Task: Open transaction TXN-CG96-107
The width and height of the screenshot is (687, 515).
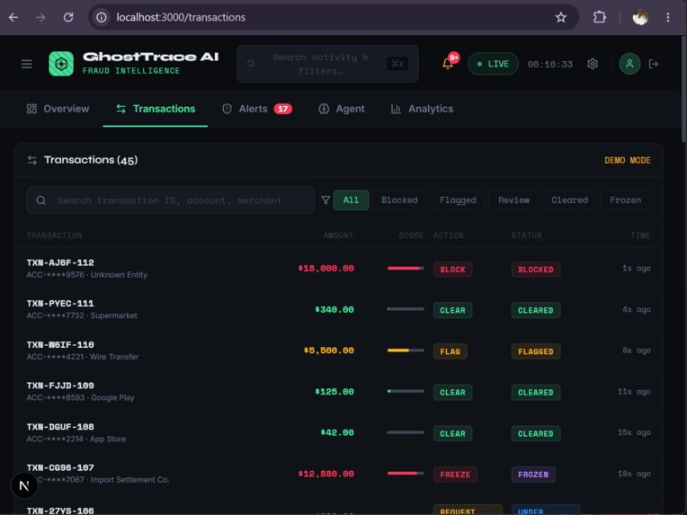Action: tap(338, 474)
